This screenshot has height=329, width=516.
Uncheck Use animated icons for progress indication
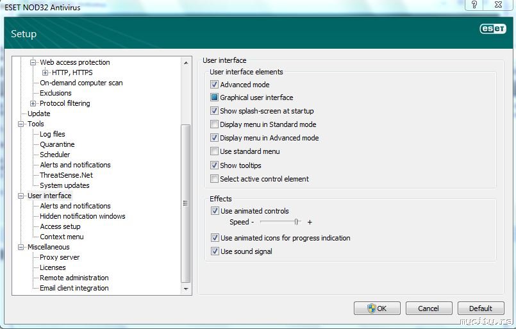tap(215, 237)
